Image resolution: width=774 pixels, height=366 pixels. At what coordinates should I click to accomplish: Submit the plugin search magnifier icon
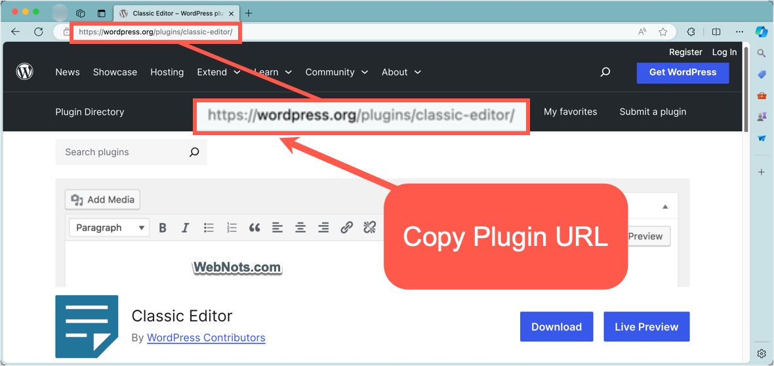[195, 152]
